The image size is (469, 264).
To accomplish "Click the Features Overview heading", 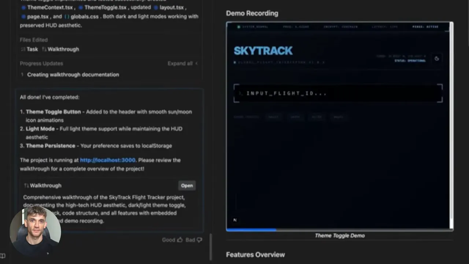I will click(255, 254).
